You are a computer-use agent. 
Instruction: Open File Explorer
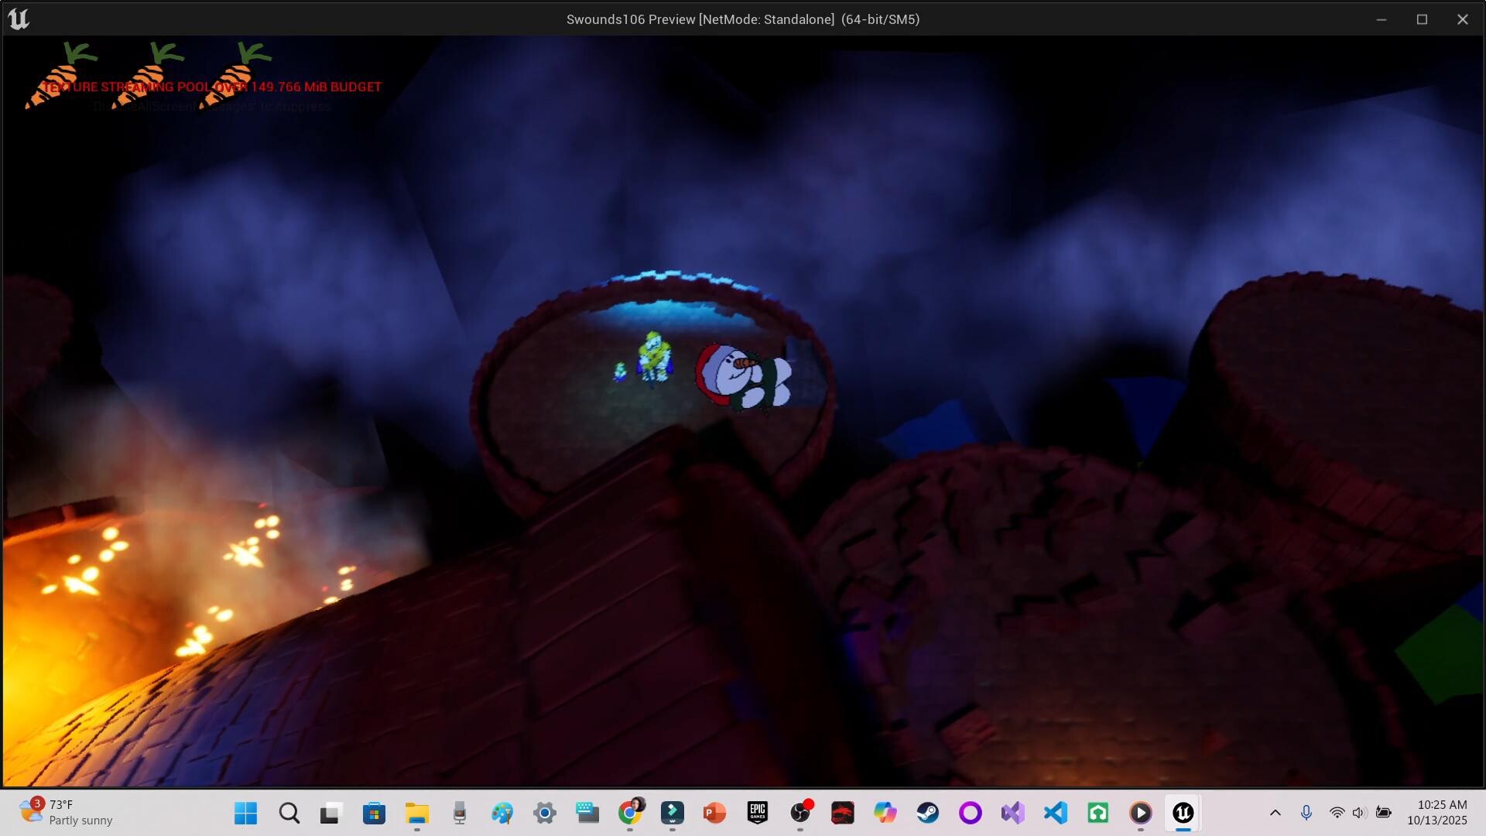418,814
